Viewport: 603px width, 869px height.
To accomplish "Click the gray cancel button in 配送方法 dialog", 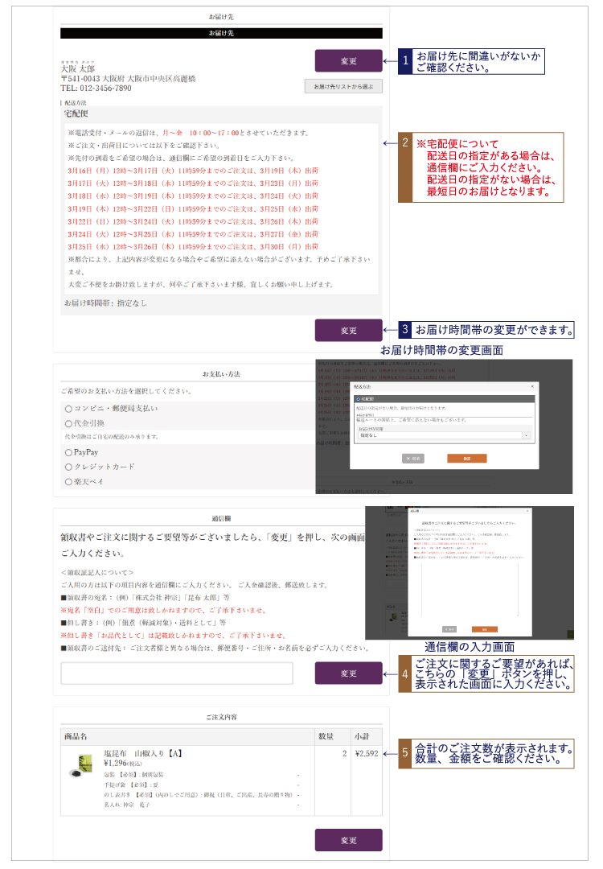I will coord(413,458).
